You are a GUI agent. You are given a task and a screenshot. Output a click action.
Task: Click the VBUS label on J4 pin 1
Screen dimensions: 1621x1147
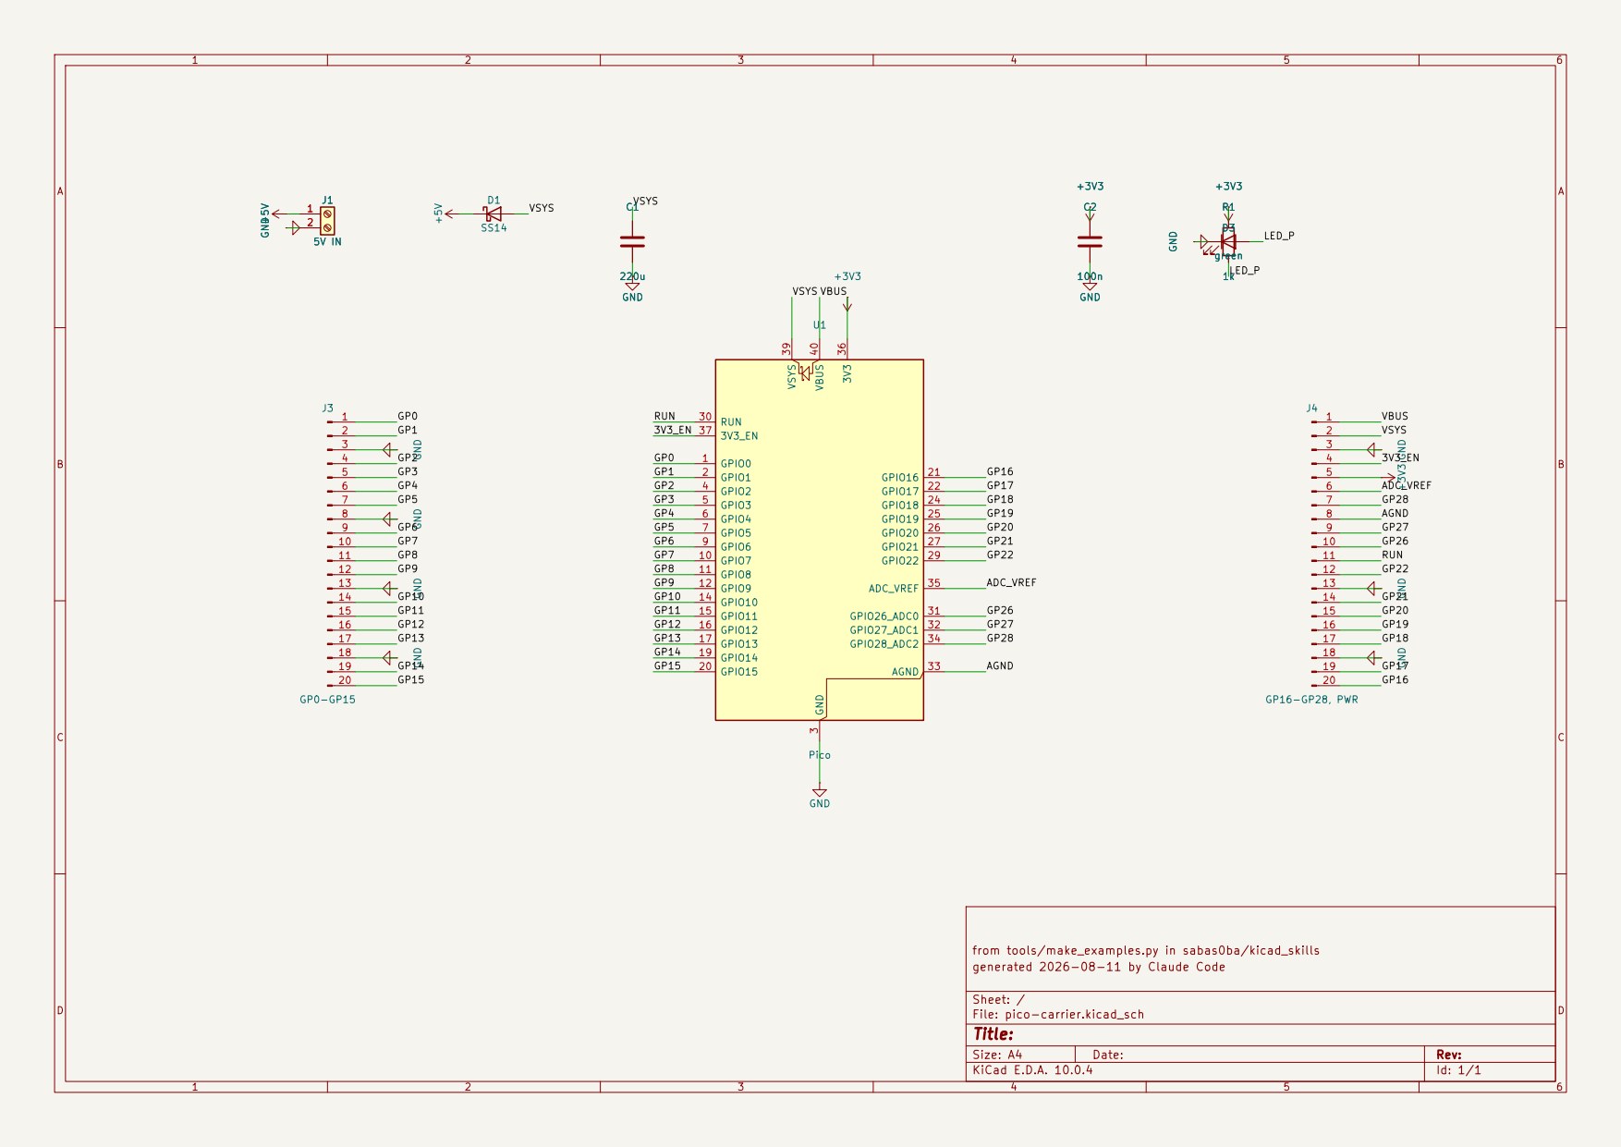pos(1395,416)
